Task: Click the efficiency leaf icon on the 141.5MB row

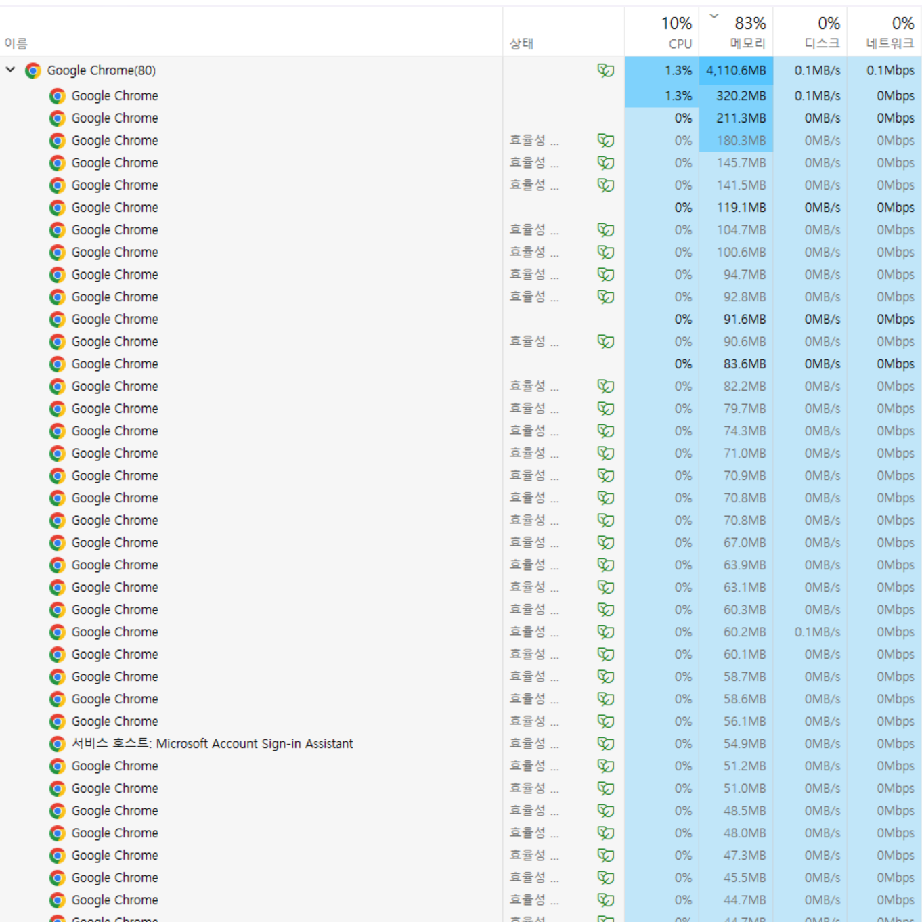Action: click(x=606, y=185)
